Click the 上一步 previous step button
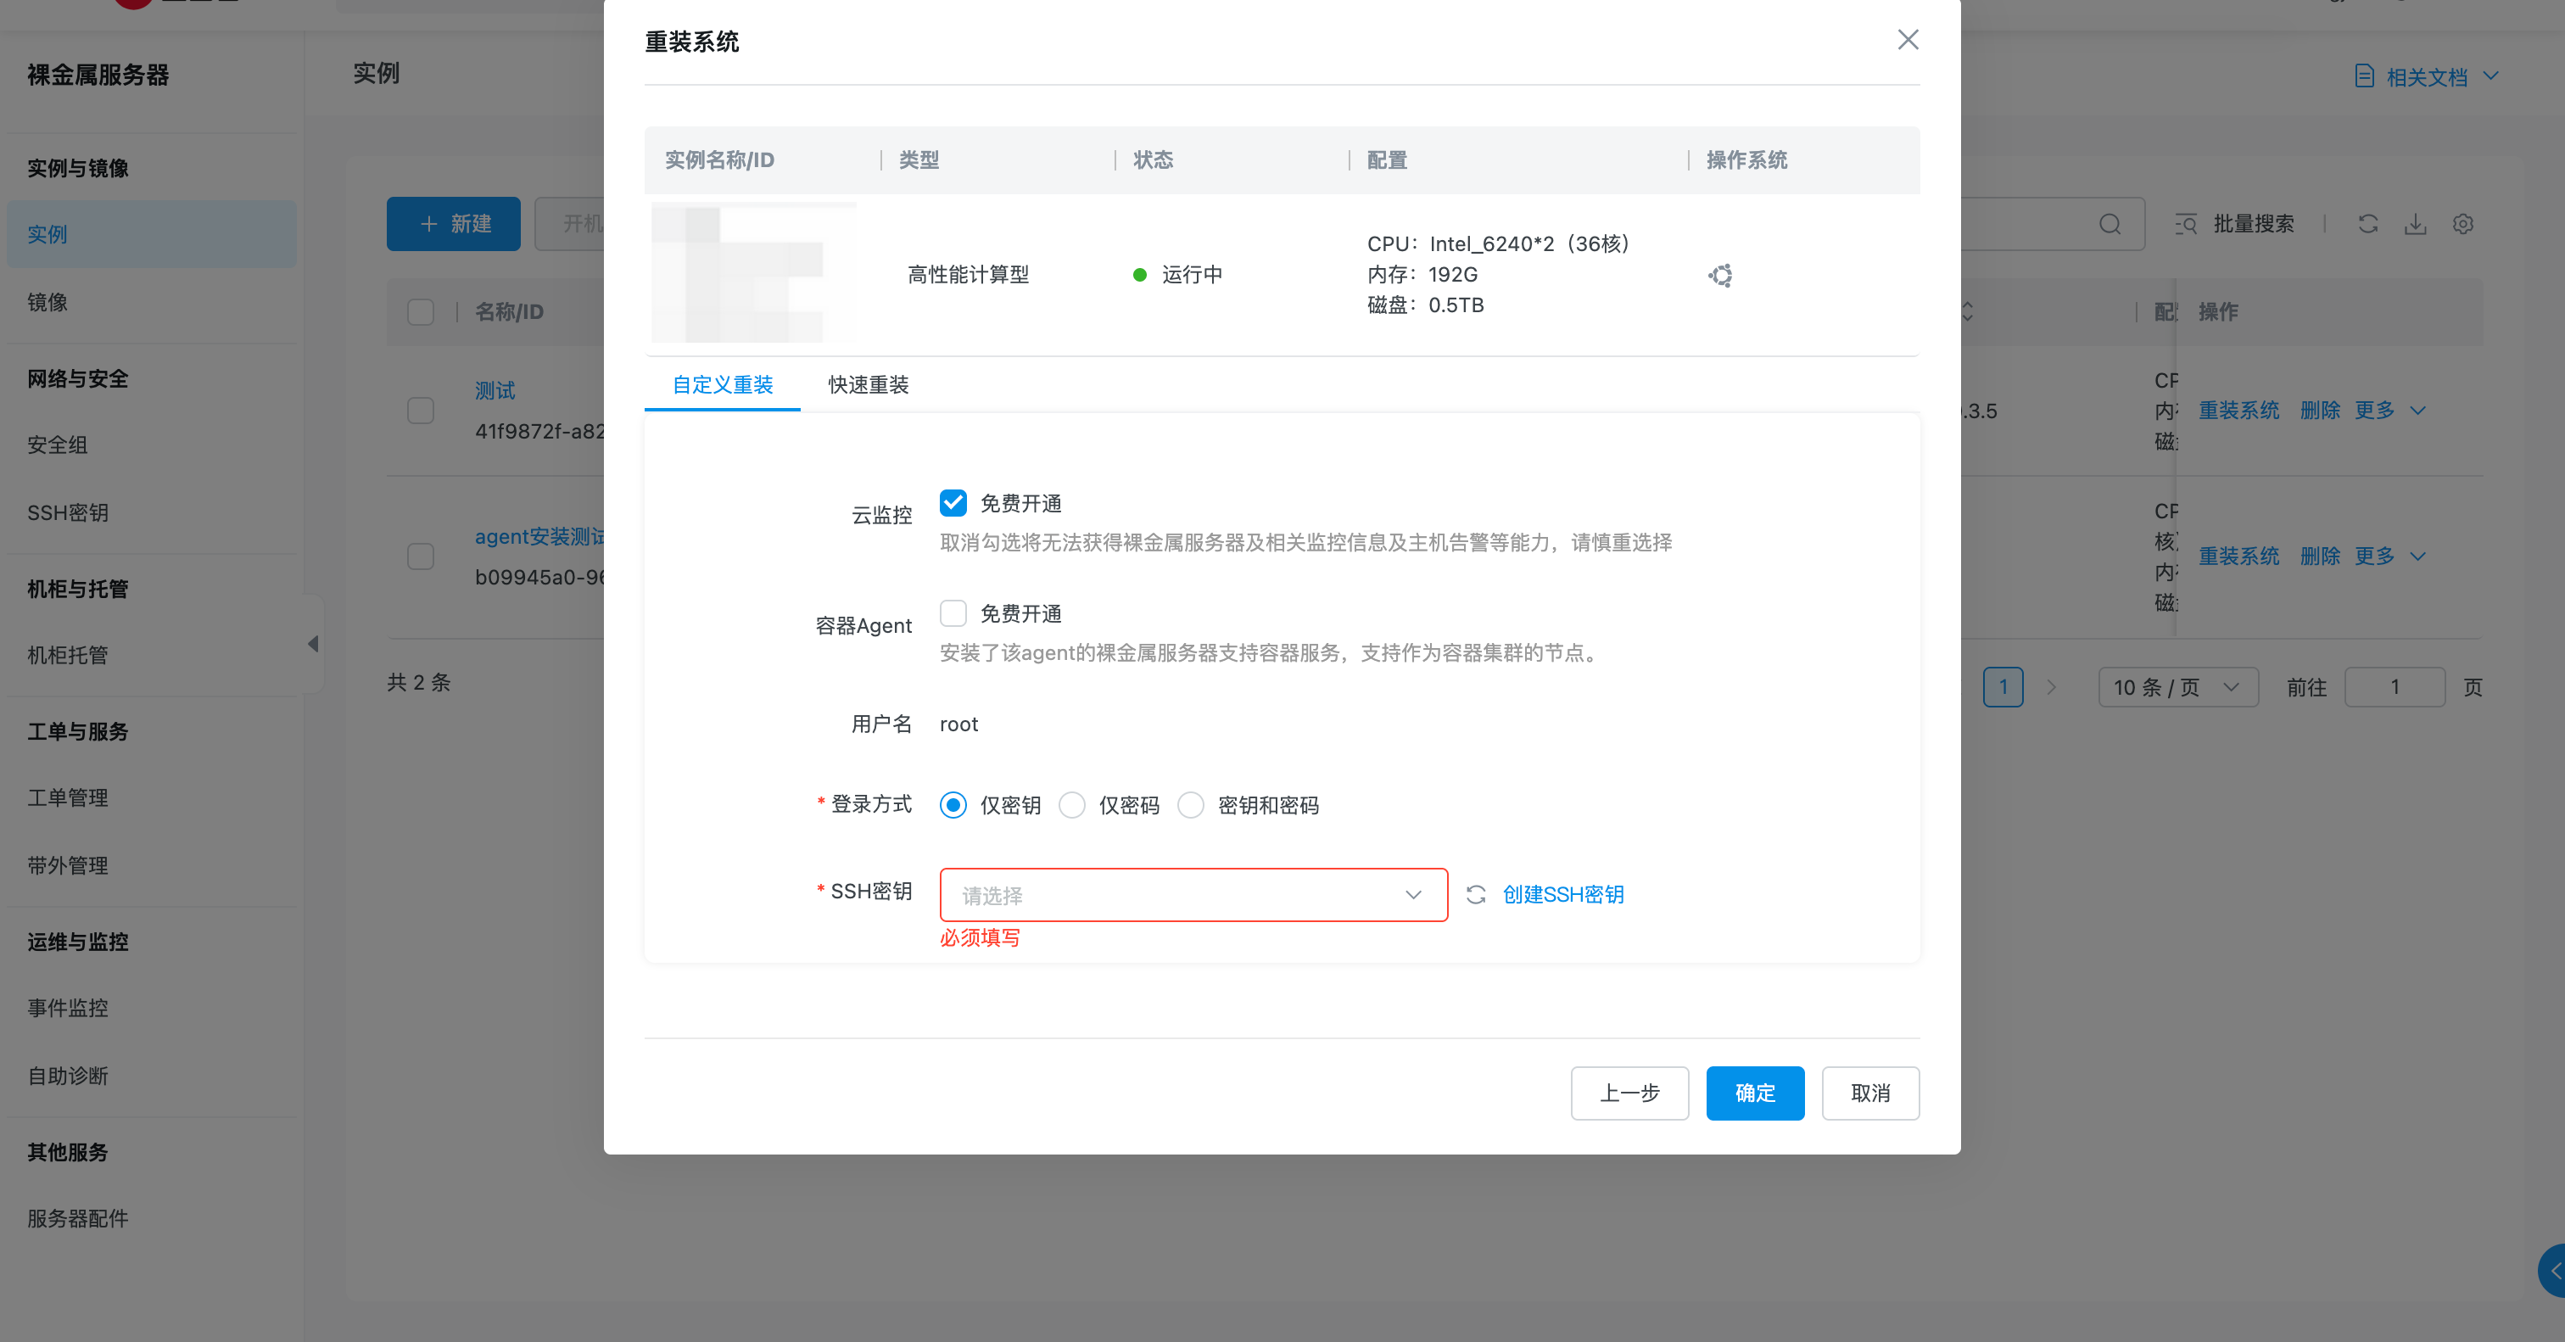This screenshot has height=1342, width=2565. pyautogui.click(x=1629, y=1092)
